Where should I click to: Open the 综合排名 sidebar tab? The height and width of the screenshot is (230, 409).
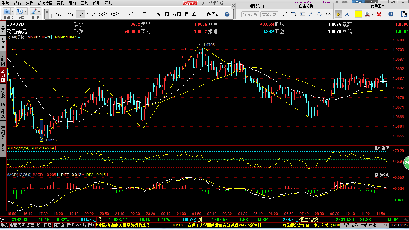point(3,110)
